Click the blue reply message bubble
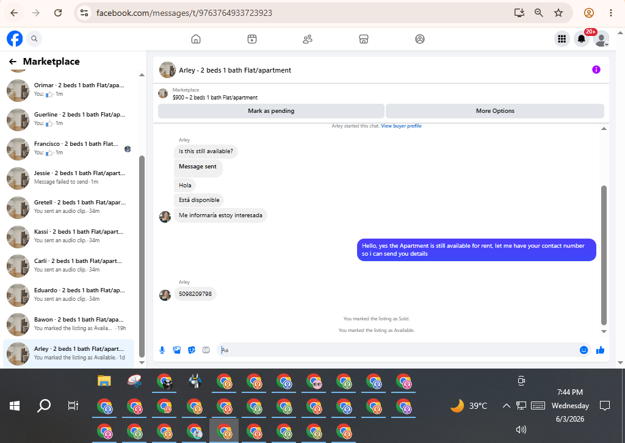This screenshot has height=443, width=625. click(x=476, y=250)
